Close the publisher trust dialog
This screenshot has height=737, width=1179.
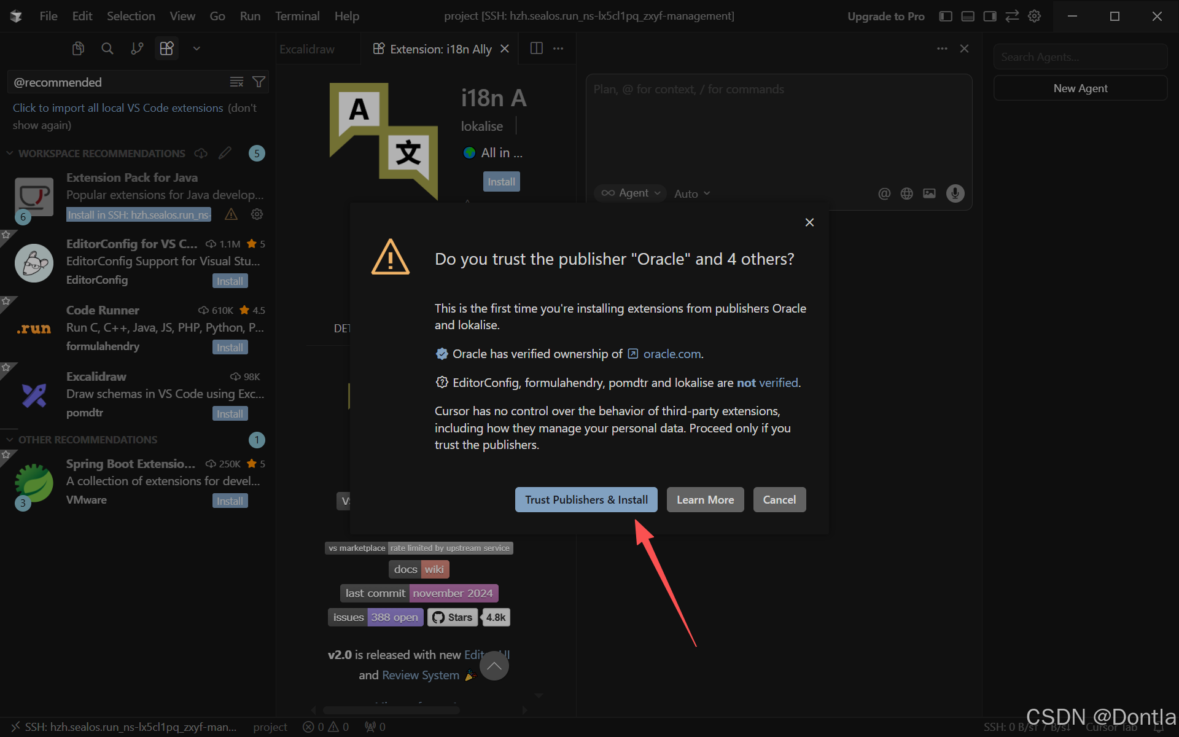click(809, 222)
